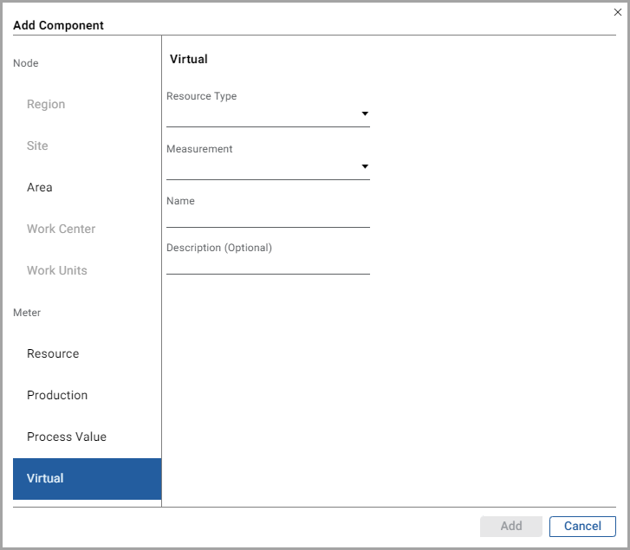The image size is (630, 550).
Task: Click the Virtual form heading
Action: [189, 60]
